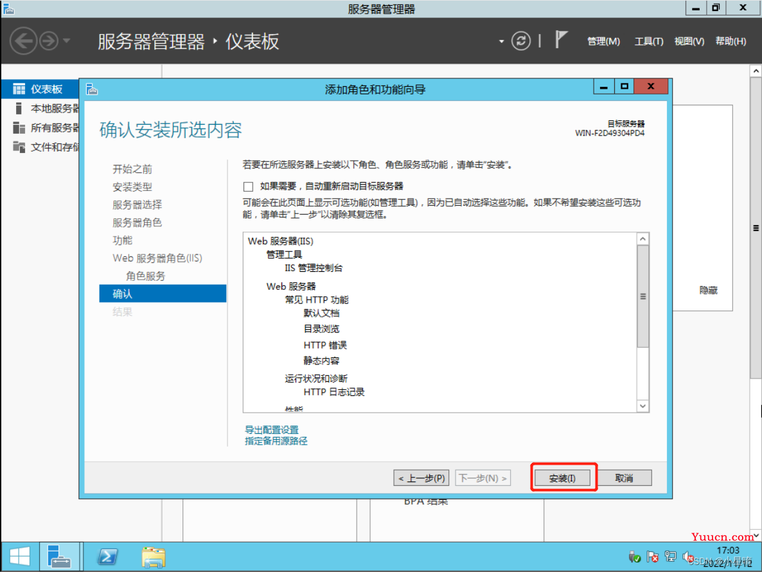
Task: Go to the 开始之前 wizard step
Action: click(x=132, y=169)
